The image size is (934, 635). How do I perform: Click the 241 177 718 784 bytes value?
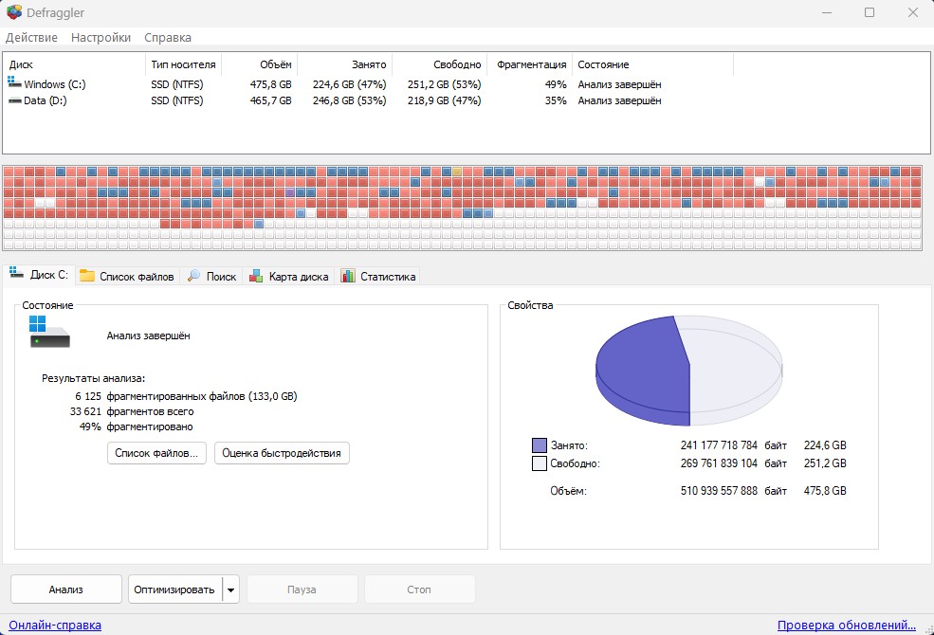(x=719, y=445)
